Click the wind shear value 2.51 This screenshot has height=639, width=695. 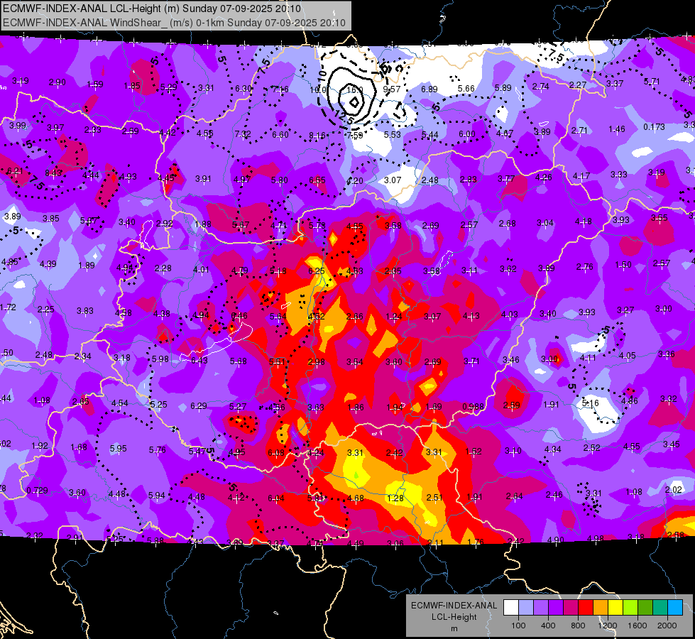[434, 498]
